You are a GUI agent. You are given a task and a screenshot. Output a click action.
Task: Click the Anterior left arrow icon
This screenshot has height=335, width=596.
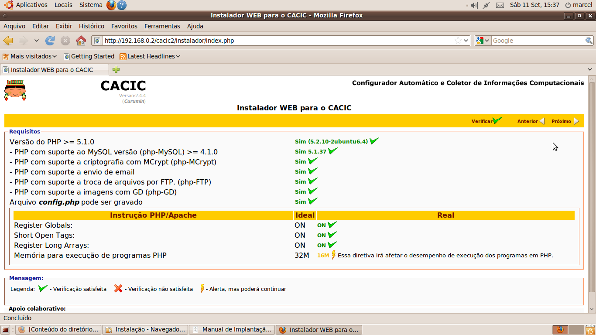tap(542, 121)
